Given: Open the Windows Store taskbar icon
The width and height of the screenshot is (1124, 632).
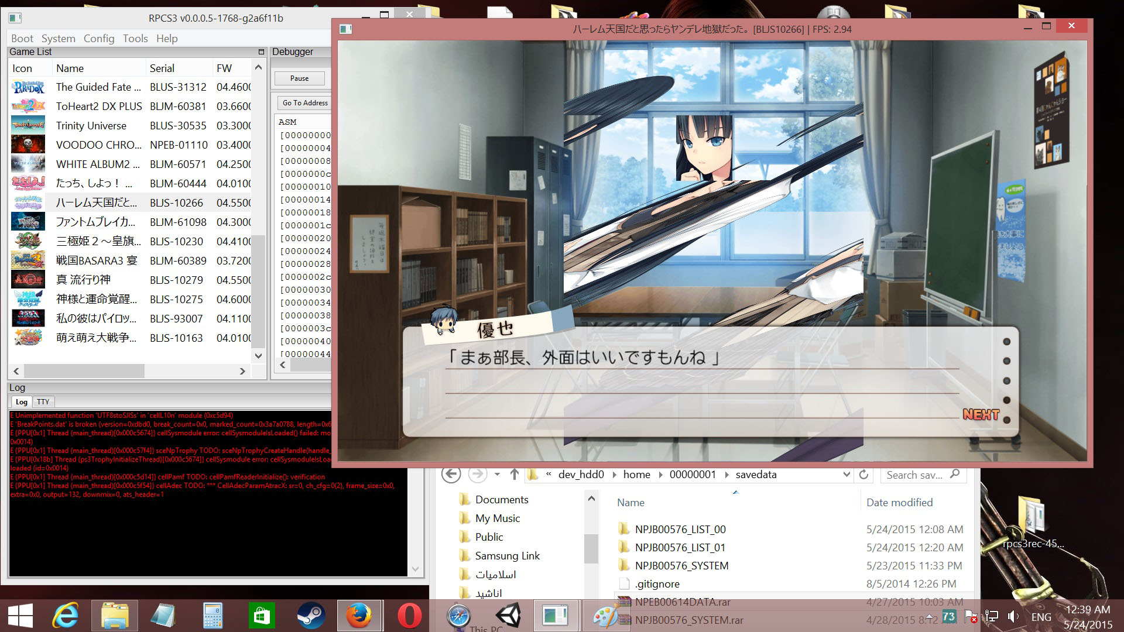Looking at the screenshot, I should pyautogui.click(x=261, y=616).
